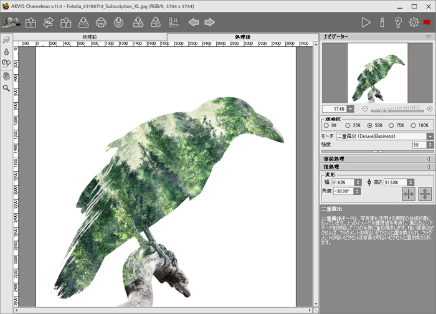This screenshot has width=436, height=314.
Task: Select the history brush tool
Action: click(6, 64)
